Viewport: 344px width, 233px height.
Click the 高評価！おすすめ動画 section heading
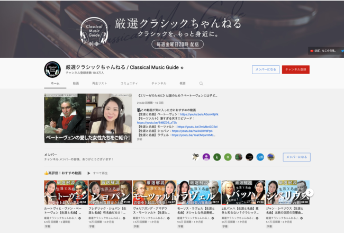point(63,173)
